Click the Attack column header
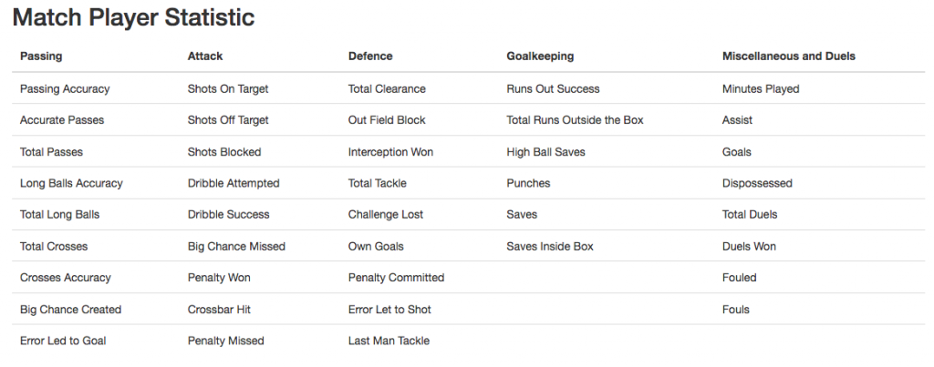The width and height of the screenshot is (934, 367). (205, 56)
